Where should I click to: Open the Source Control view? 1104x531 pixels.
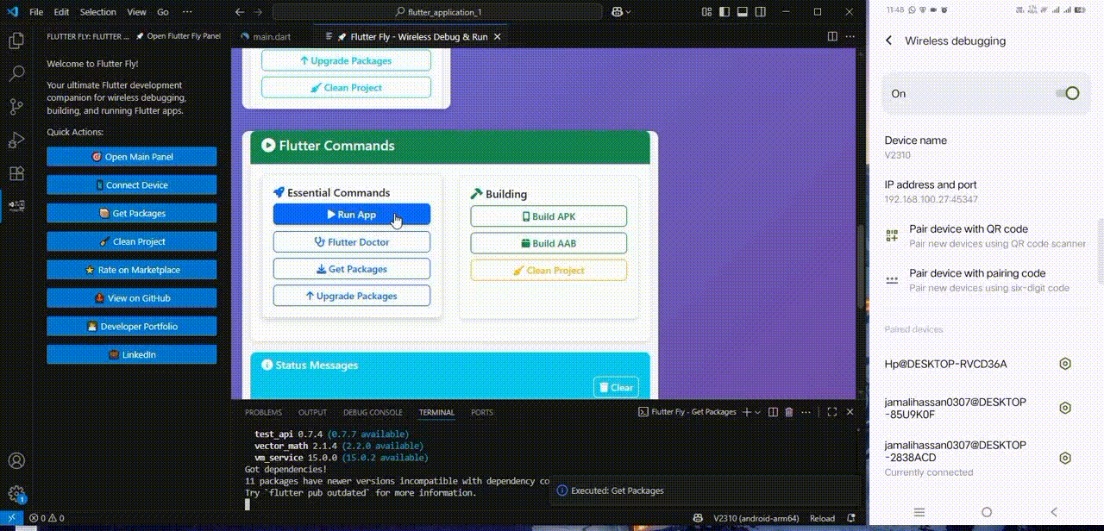click(x=16, y=107)
